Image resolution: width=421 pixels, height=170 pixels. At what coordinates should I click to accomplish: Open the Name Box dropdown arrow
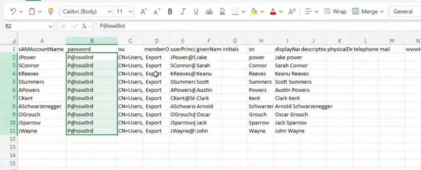51,26
